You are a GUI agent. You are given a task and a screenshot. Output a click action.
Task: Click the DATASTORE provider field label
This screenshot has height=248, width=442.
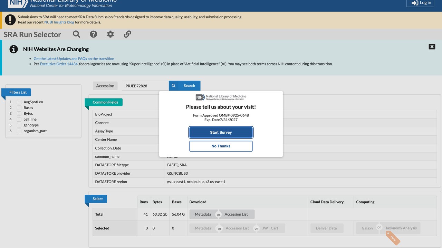click(113, 173)
